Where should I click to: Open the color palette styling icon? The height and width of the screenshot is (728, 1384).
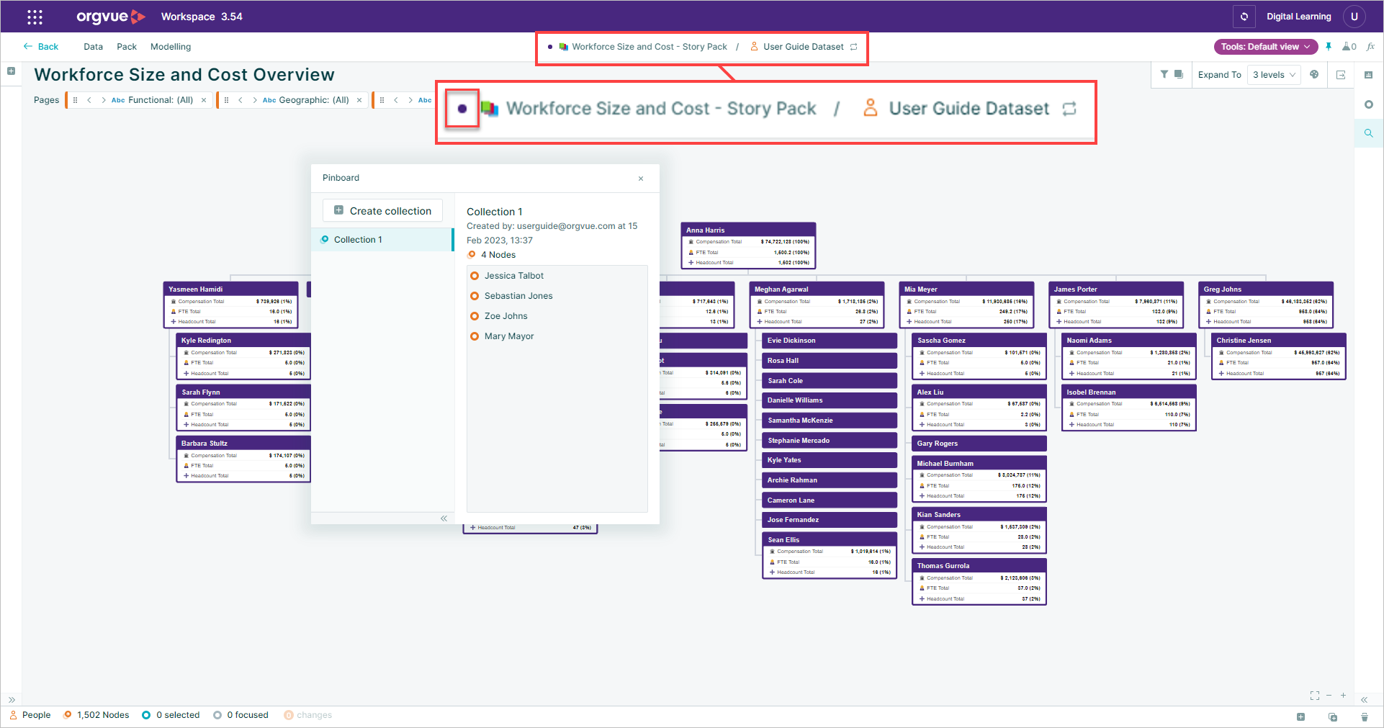[1314, 74]
